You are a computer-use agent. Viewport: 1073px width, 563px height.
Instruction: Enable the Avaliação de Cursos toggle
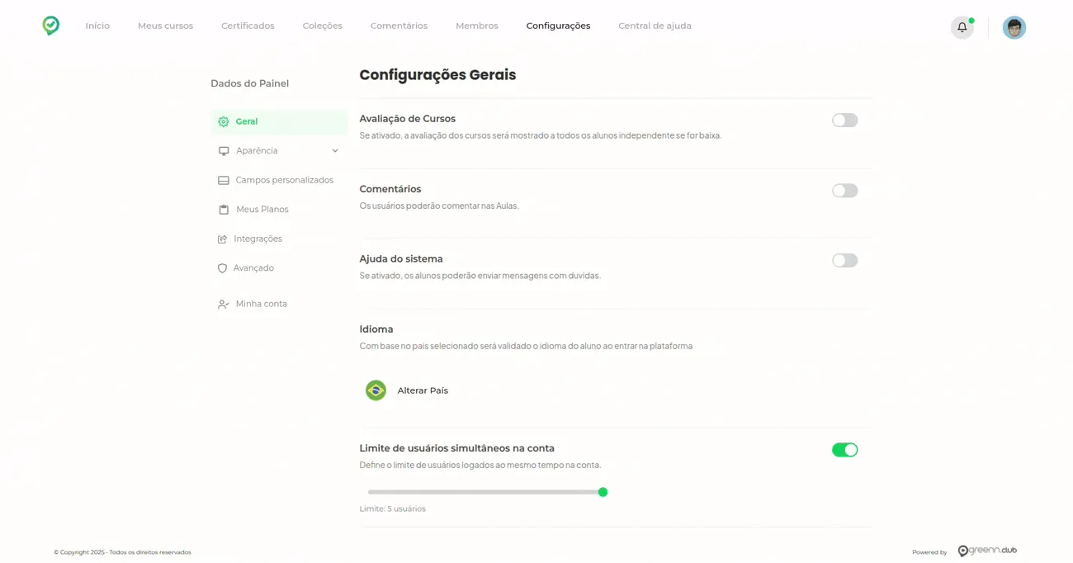pos(845,121)
